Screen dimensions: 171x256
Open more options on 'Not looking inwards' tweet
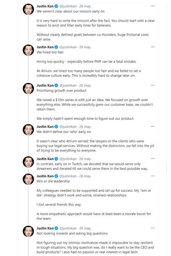pyautogui.click(x=153, y=228)
